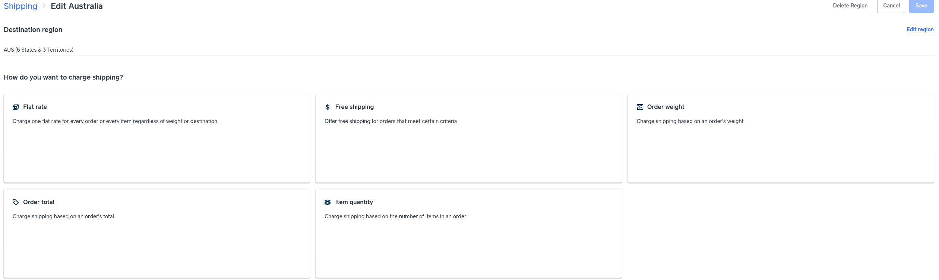Pick the Item quantity option heading
Viewport: 939px width, 280px height.
pos(354,202)
